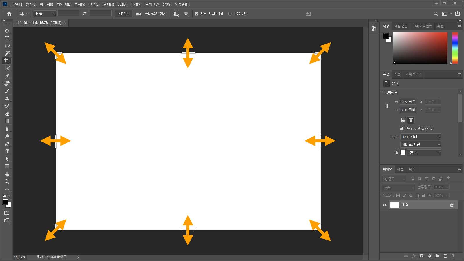Toggle Quick Mask mode
The image size is (464, 261).
tap(7, 213)
